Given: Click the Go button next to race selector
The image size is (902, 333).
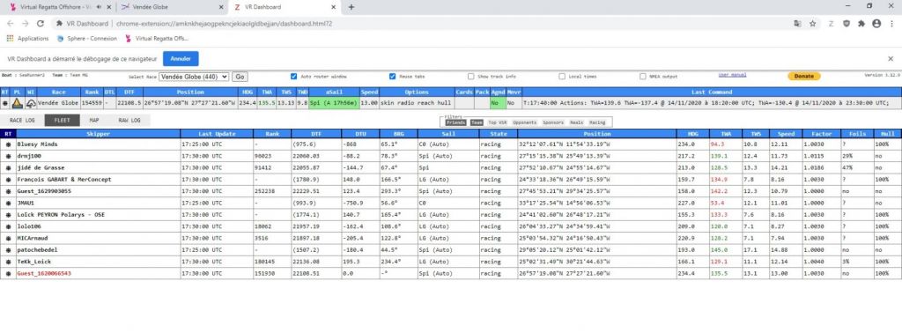Looking at the screenshot, I should pos(240,77).
